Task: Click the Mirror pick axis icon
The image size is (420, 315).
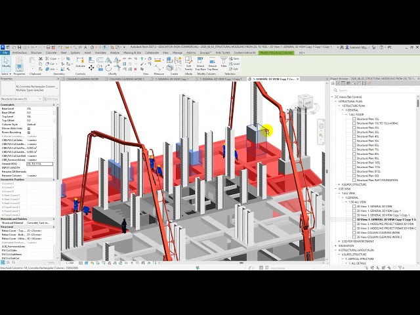Action: [108, 60]
